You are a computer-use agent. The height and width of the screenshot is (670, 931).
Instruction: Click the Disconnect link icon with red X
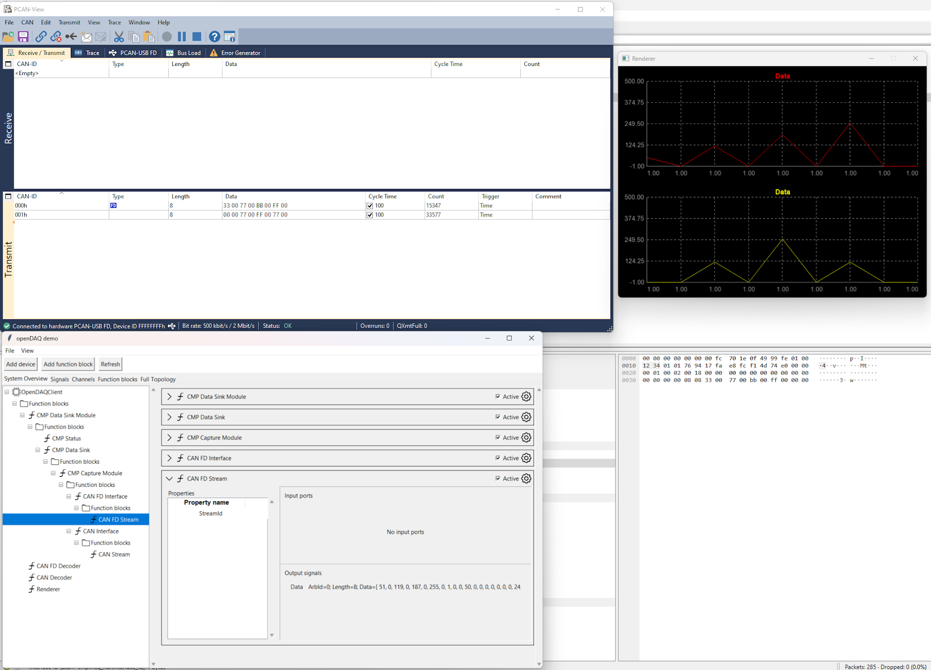[x=56, y=37]
